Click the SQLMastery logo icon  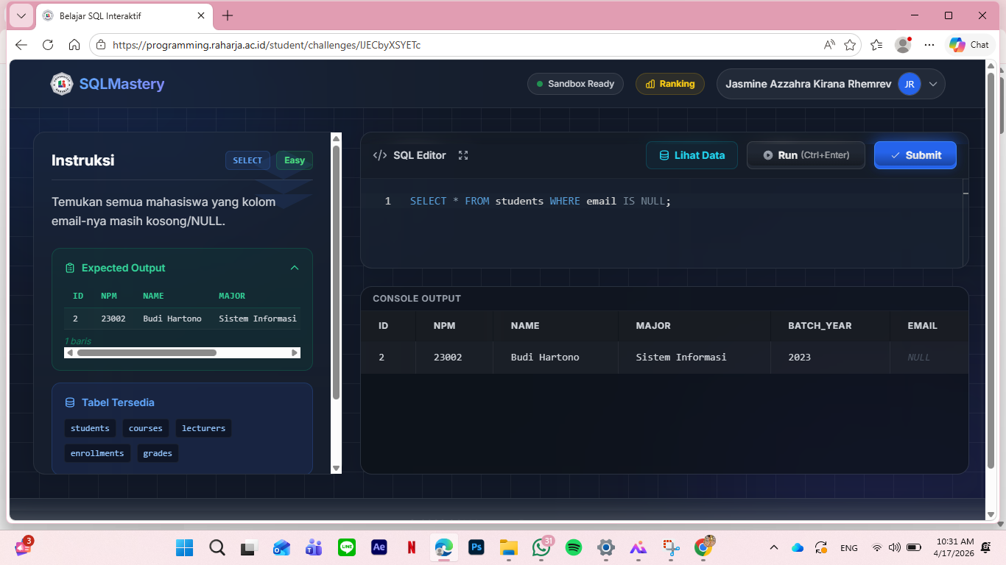62,84
